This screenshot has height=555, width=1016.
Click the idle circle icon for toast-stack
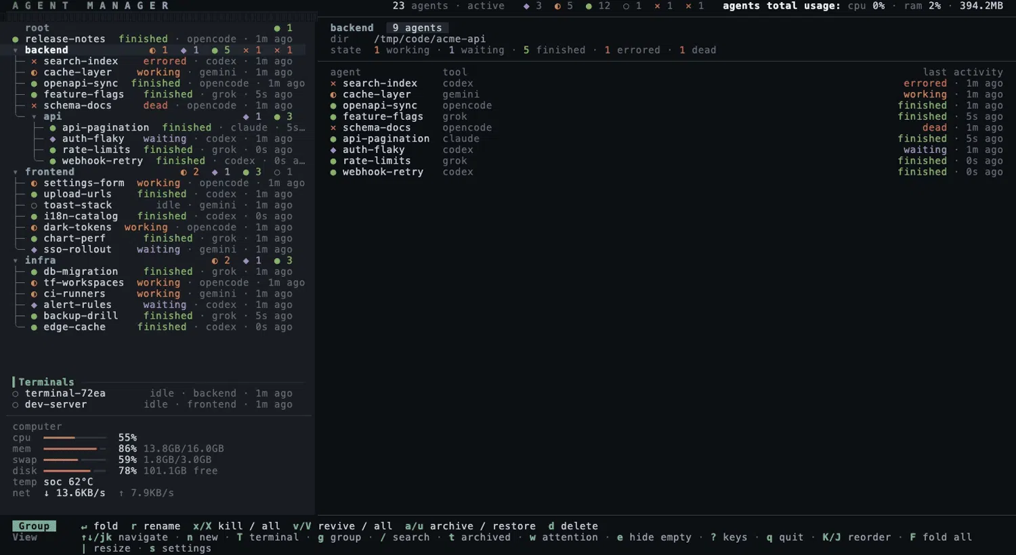click(34, 205)
